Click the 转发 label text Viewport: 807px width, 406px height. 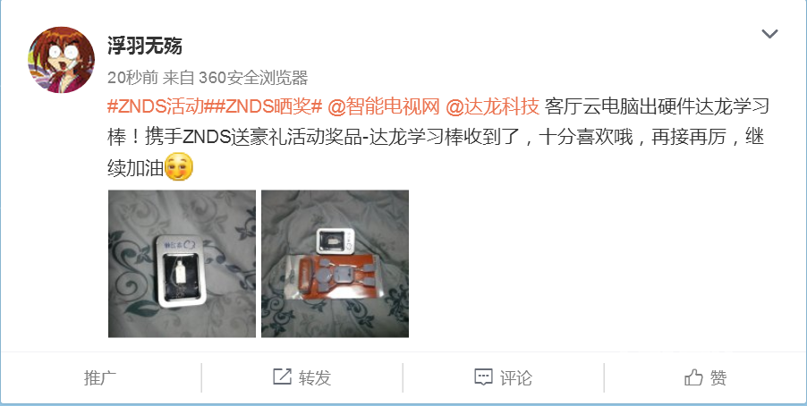coord(315,378)
